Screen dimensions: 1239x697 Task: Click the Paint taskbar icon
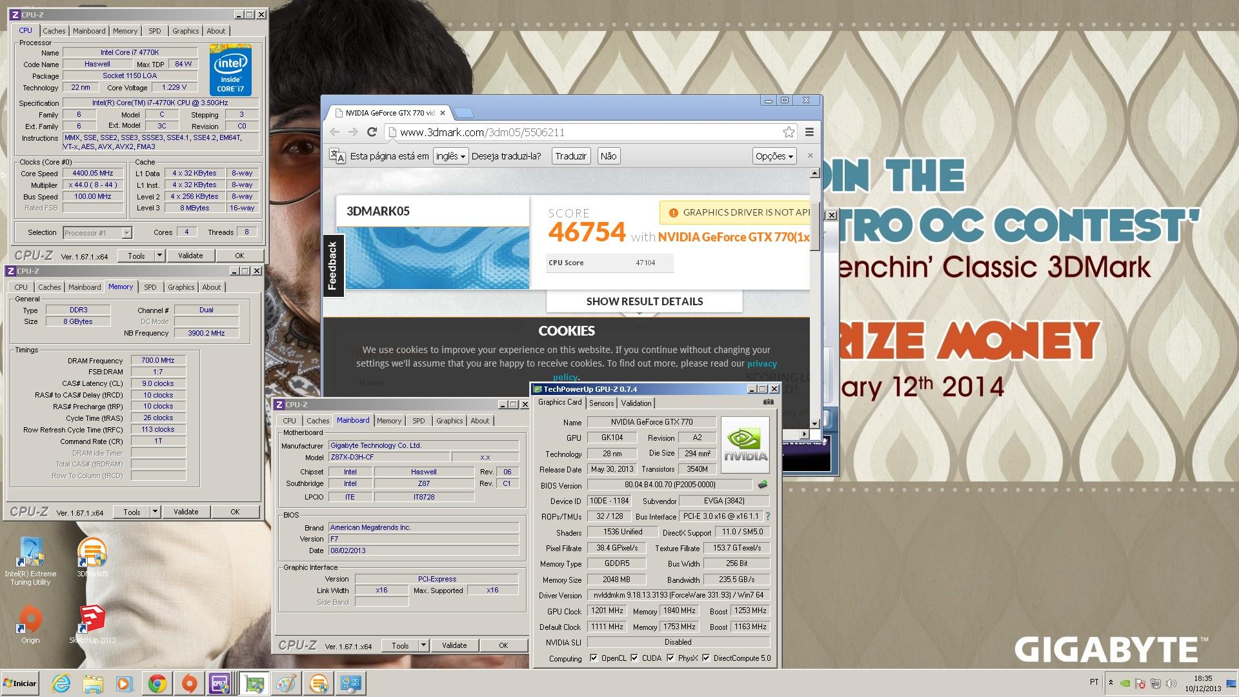[286, 683]
